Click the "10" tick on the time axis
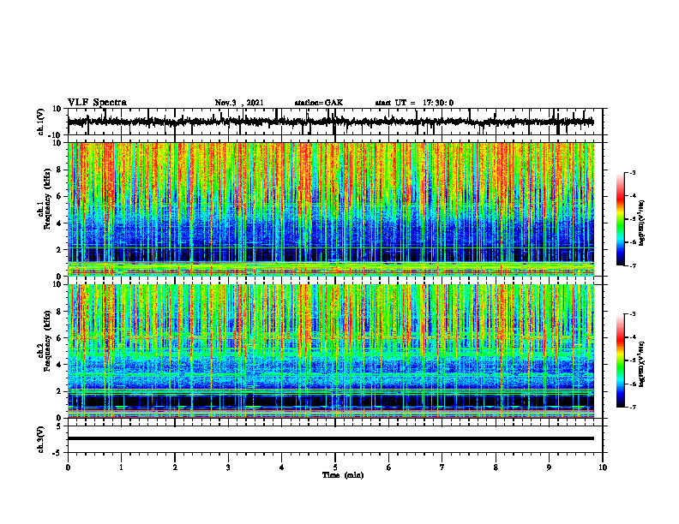The height and width of the screenshot is (524, 679). [x=603, y=467]
